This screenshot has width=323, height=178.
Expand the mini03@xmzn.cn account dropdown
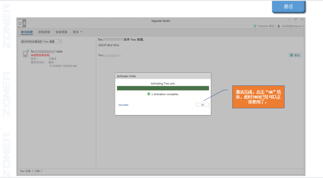coord(304,26)
